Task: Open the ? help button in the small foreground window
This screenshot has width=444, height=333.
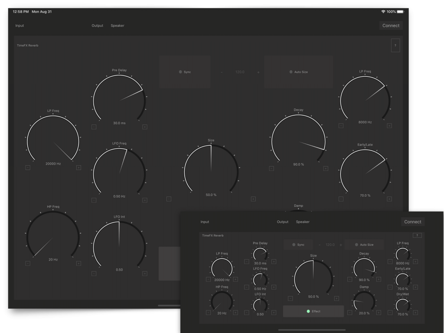Action: click(x=417, y=235)
